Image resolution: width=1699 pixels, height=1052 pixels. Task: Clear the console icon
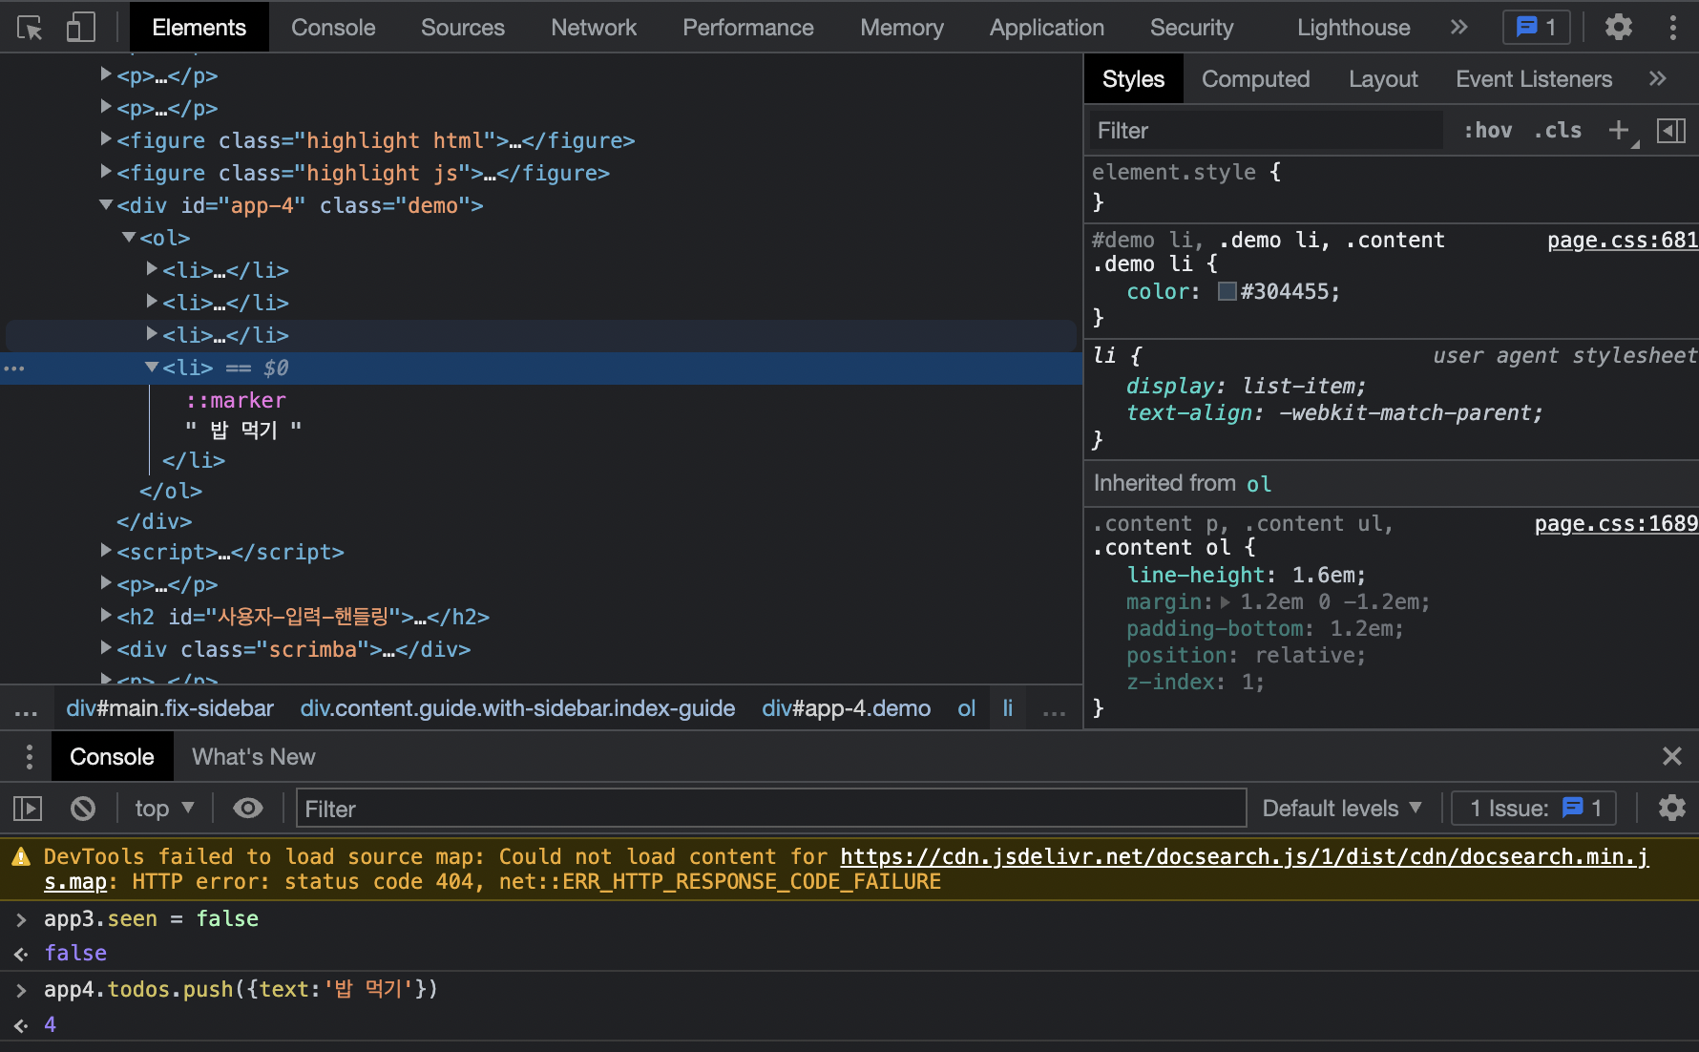(x=83, y=809)
